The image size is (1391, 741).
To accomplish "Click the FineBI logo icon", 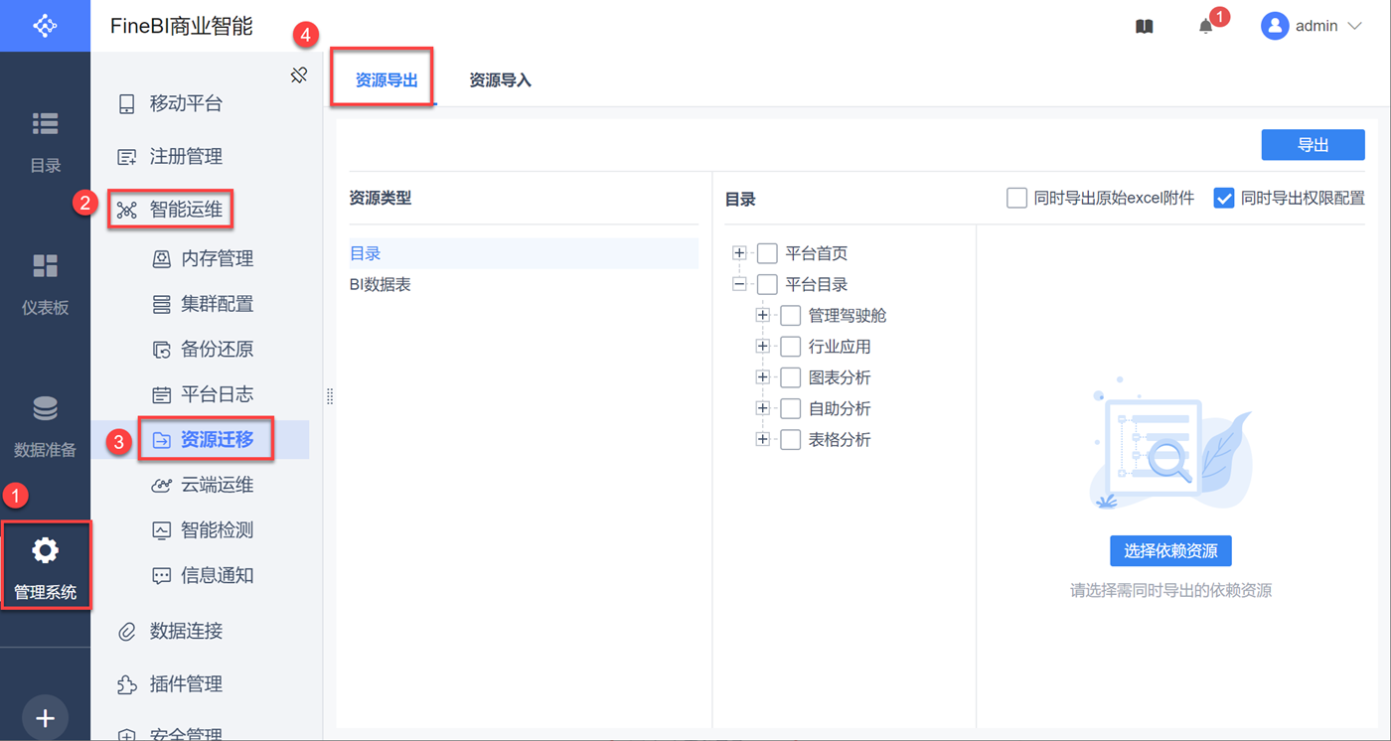I will click(46, 26).
